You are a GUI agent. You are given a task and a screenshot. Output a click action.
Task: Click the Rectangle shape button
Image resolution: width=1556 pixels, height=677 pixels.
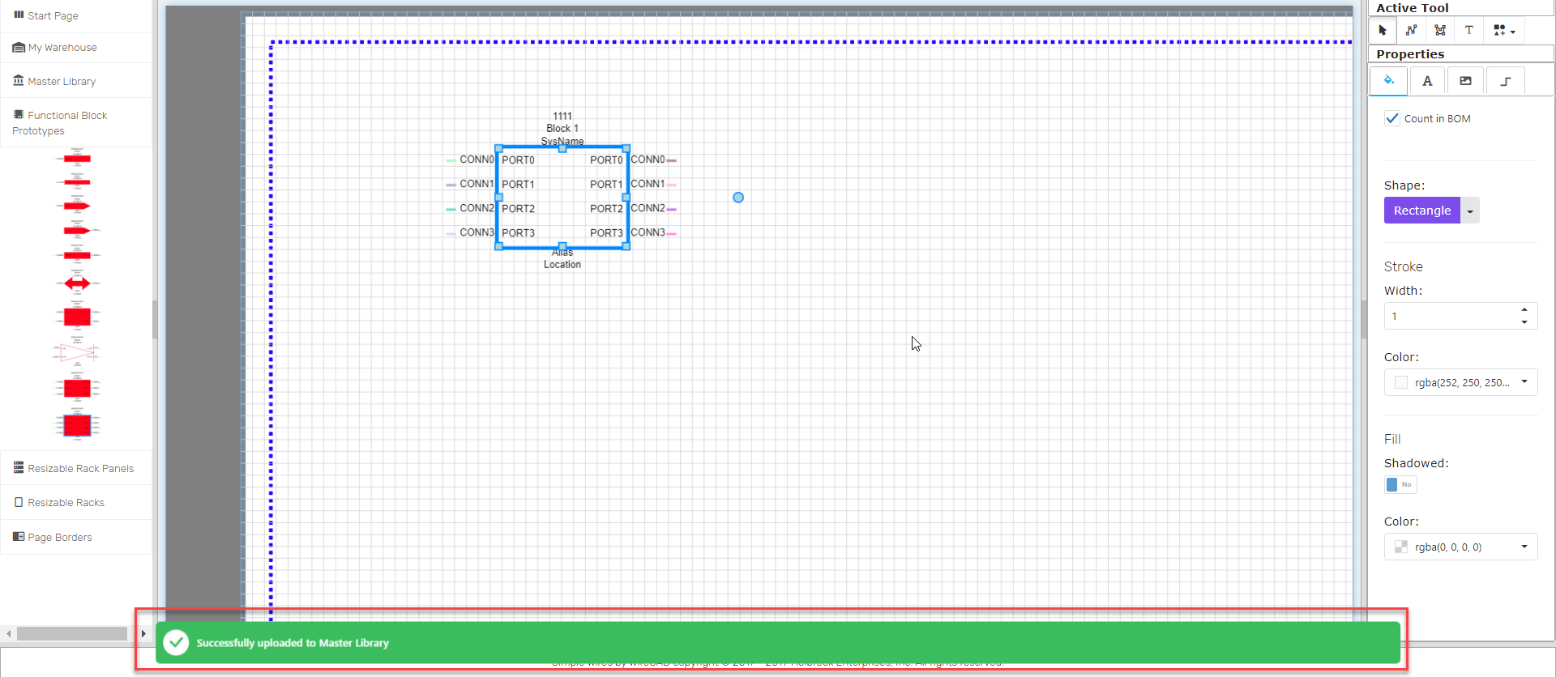(1421, 211)
